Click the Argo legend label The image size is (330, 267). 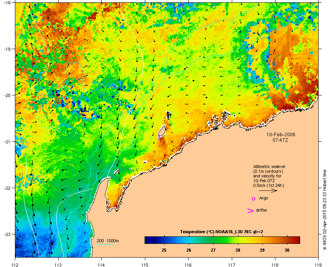264,198
